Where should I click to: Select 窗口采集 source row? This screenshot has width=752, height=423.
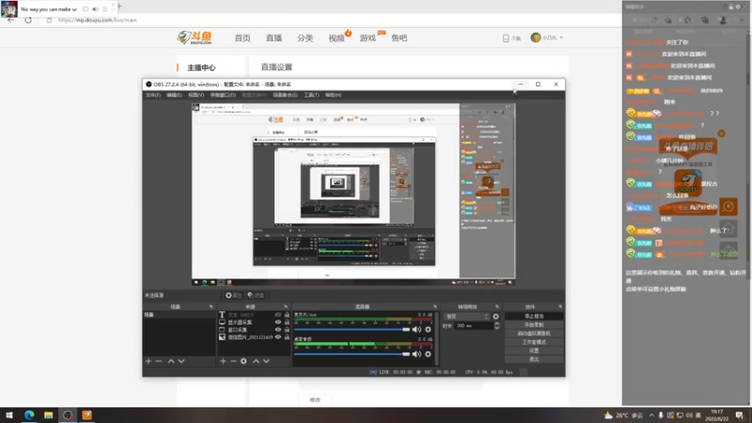tap(254, 330)
